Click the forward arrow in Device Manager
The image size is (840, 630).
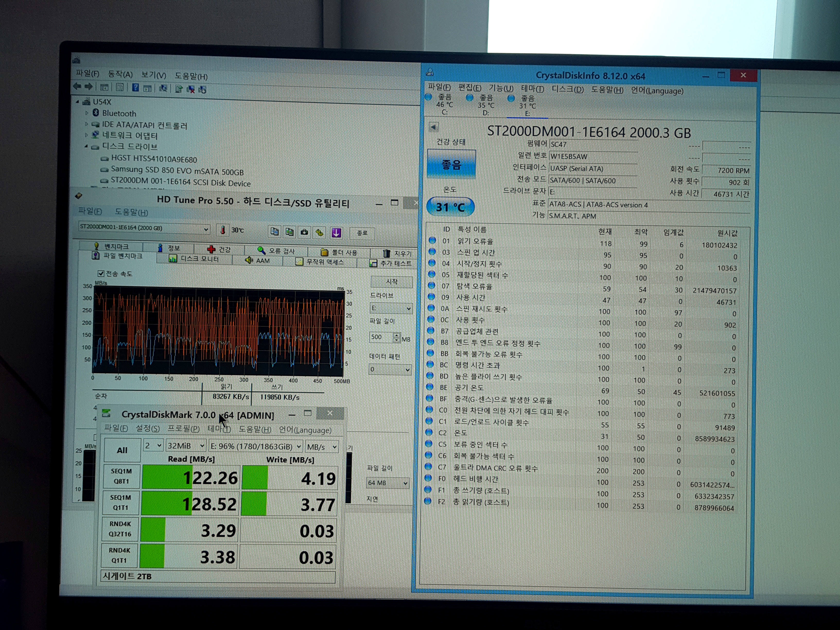coord(89,86)
